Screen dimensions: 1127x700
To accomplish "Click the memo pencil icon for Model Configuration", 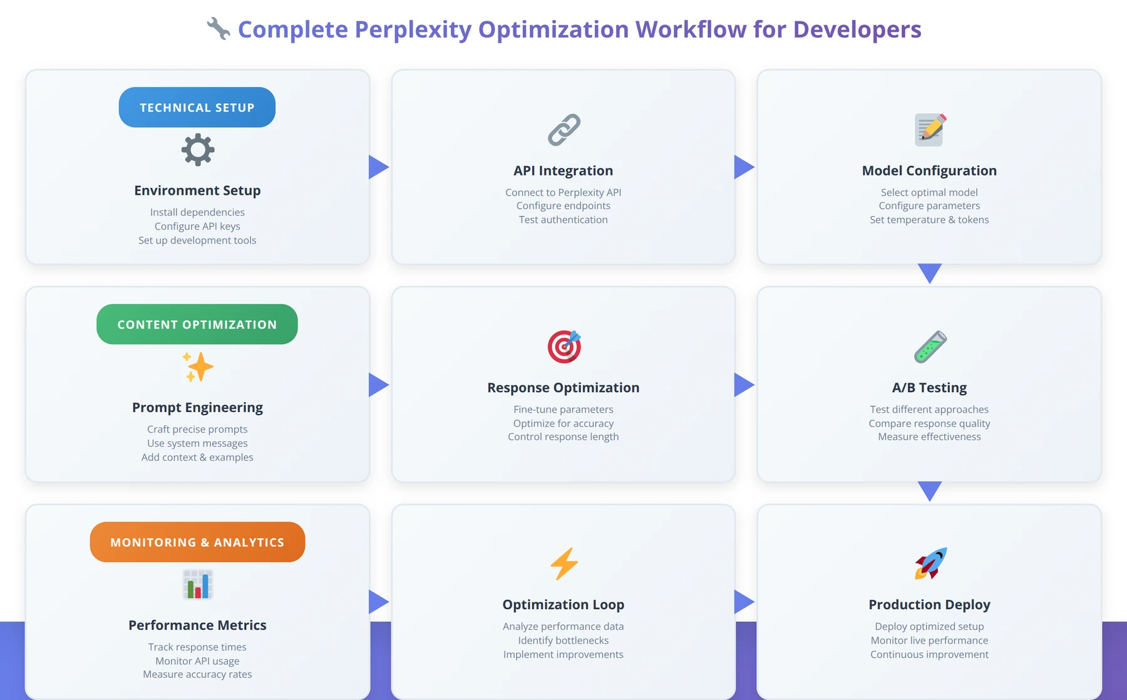I will 930,130.
